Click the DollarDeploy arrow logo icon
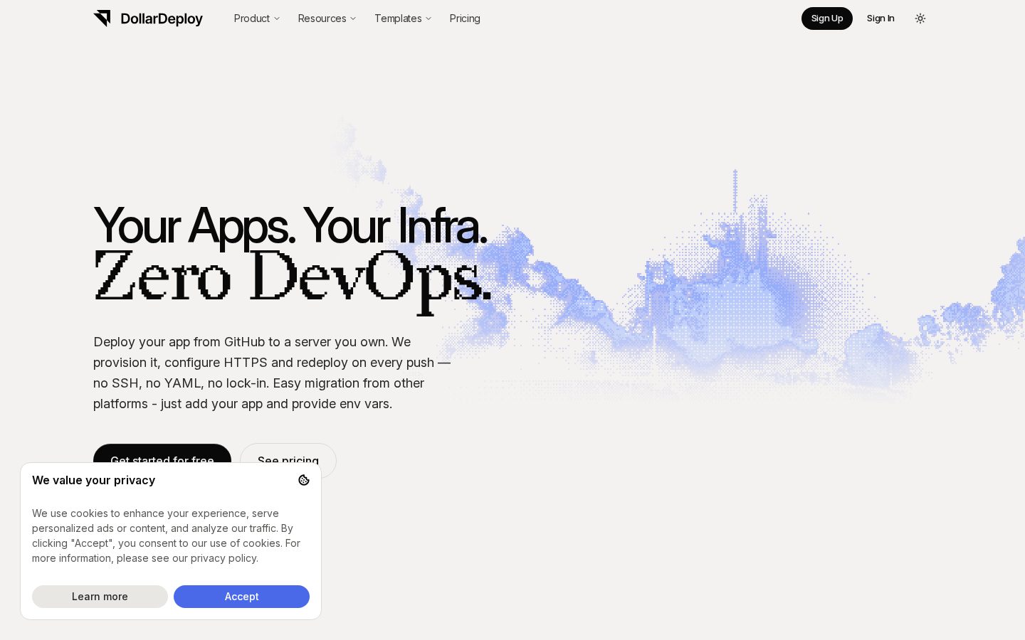1025x640 pixels. [x=102, y=18]
